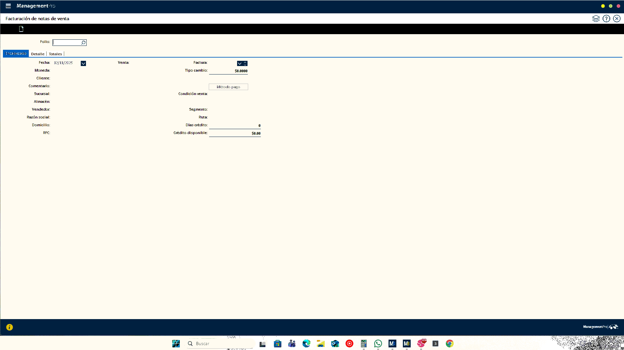Expand the Factura series dropdown
Screen dimensions: 624x350
[x=240, y=63]
